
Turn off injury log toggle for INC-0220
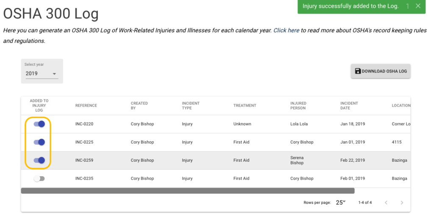coord(39,124)
